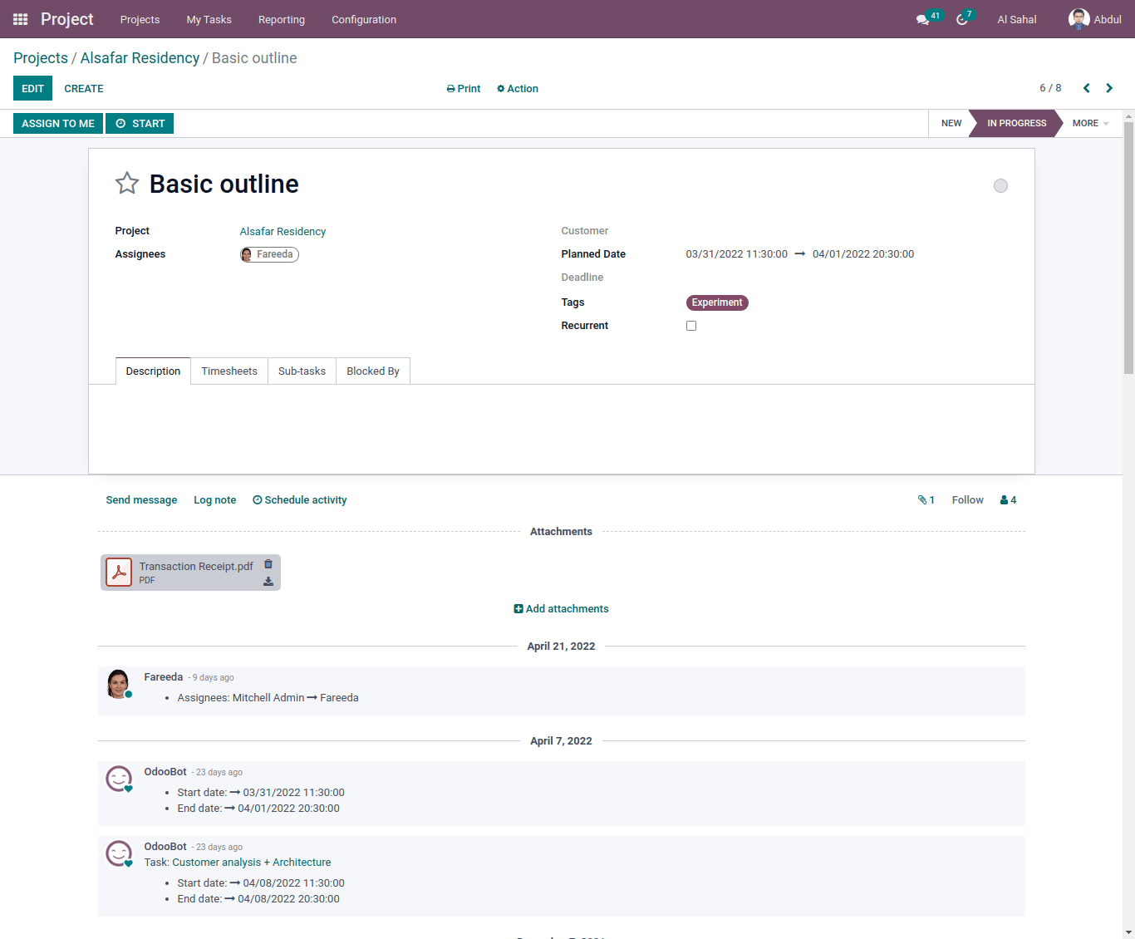Go to Alsafar Residency breadcrumb
Image resolution: width=1135 pixels, height=939 pixels.
point(140,58)
